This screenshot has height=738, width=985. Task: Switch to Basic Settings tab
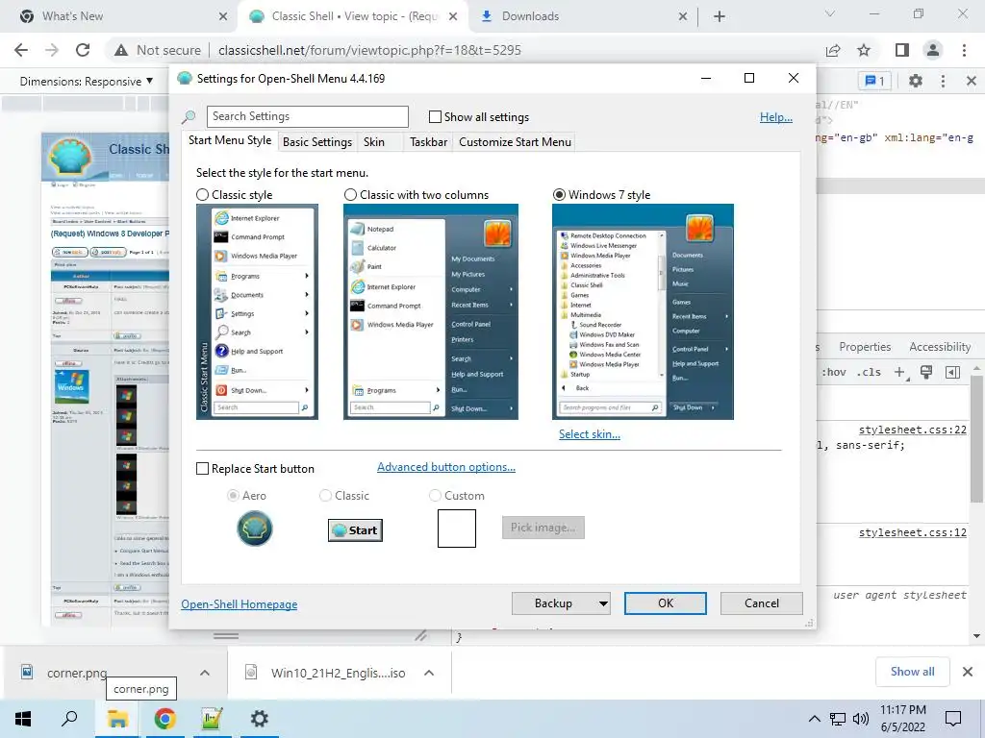point(317,142)
